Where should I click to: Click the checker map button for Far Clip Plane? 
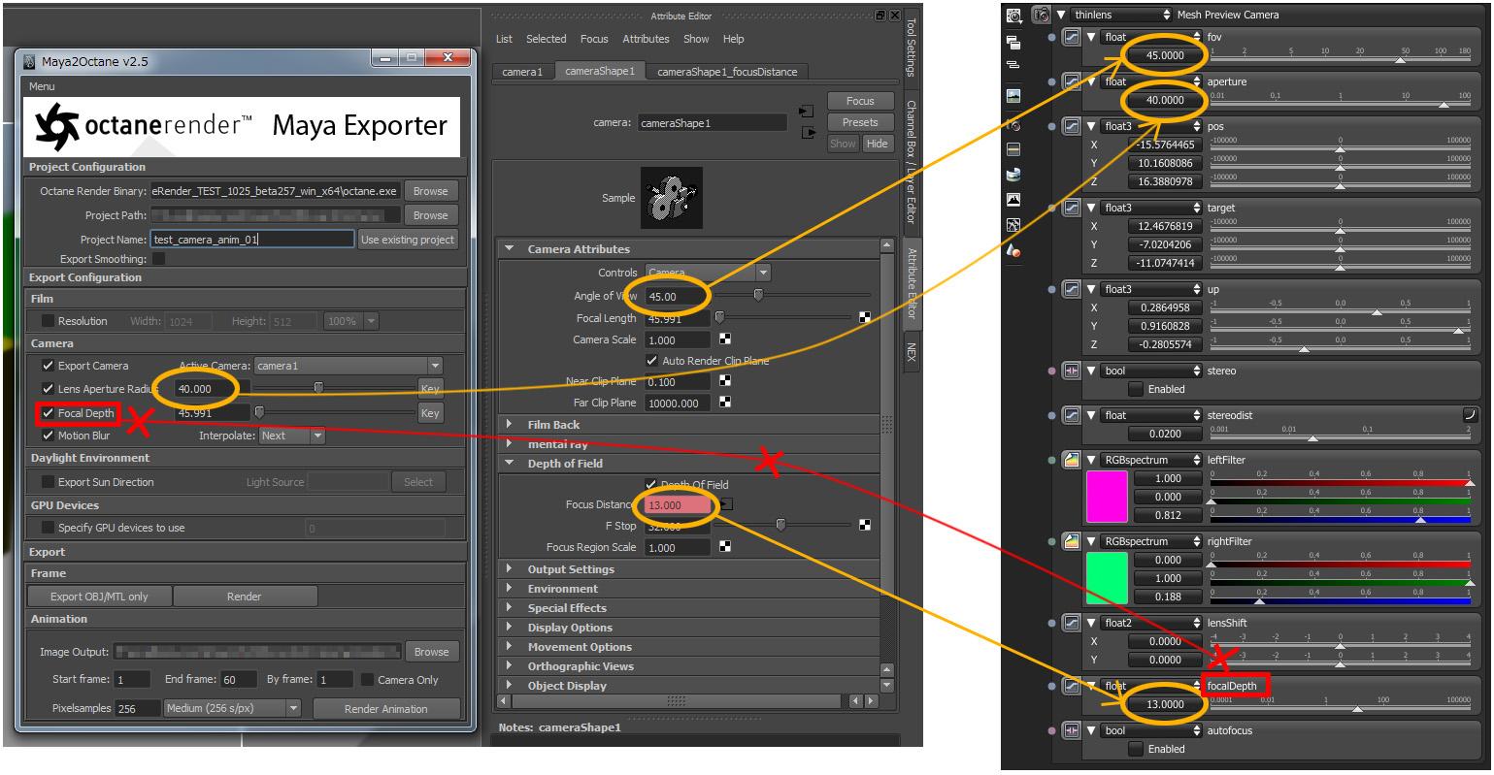tap(725, 403)
